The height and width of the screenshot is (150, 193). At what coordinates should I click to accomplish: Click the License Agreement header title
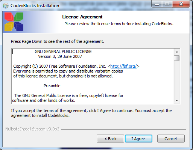[x=82, y=17]
